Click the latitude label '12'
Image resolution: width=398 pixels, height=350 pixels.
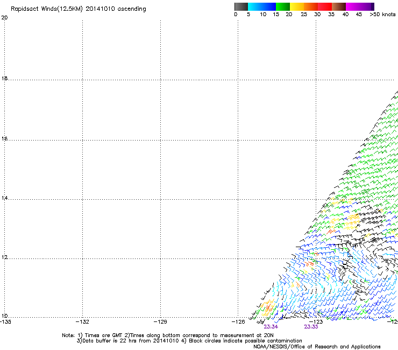pyautogui.click(x=4, y=257)
